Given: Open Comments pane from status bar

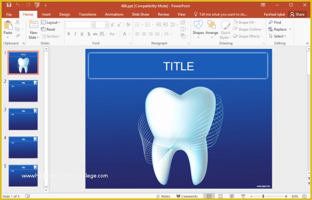Looking at the screenshot, I should pos(187,196).
